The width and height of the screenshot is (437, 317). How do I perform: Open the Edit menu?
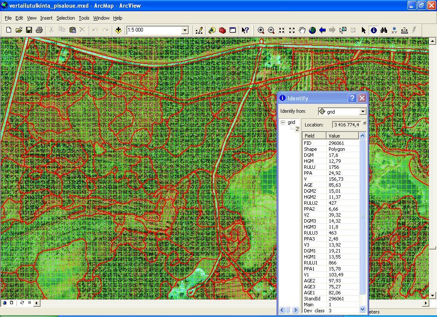(x=19, y=18)
